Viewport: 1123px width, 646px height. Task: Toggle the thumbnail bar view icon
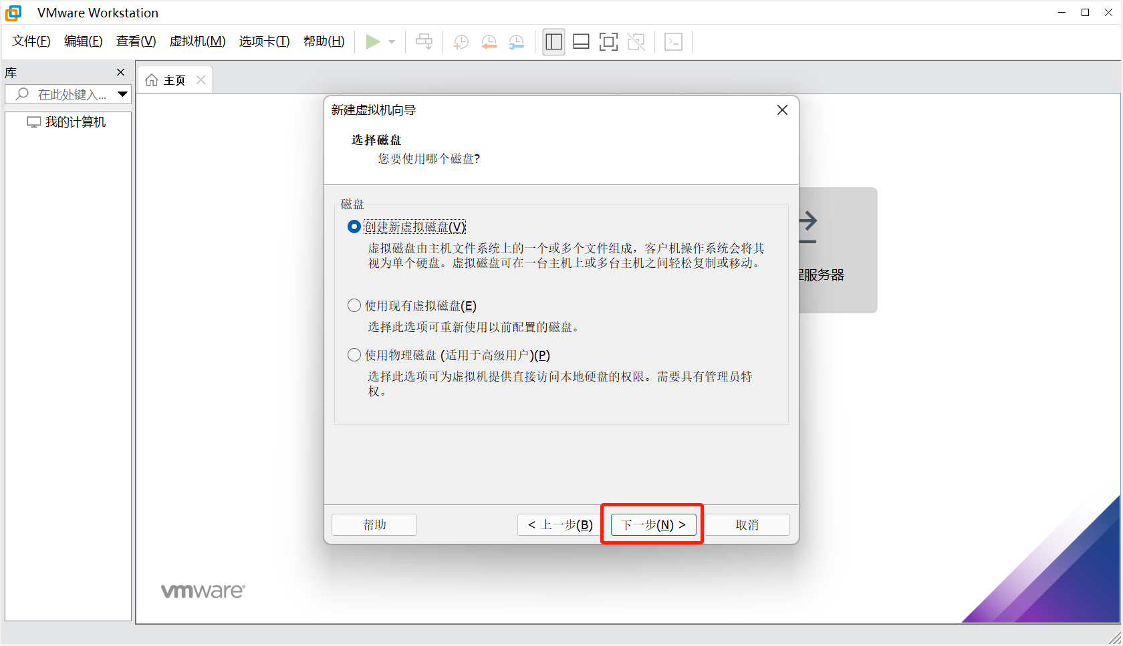581,42
